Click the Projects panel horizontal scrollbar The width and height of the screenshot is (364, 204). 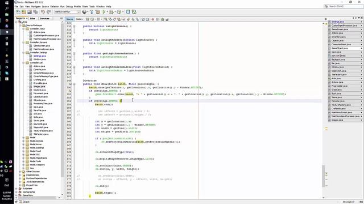36,198
